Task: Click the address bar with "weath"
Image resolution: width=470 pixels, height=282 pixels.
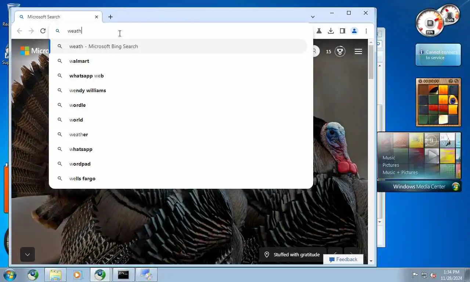Action: click(181, 31)
